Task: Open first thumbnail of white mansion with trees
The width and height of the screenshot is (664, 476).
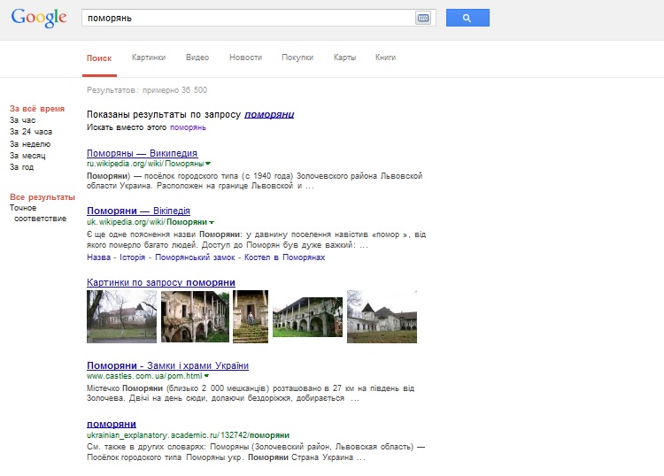Action: point(121,317)
